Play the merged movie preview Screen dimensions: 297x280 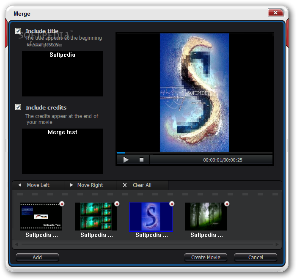point(125,160)
